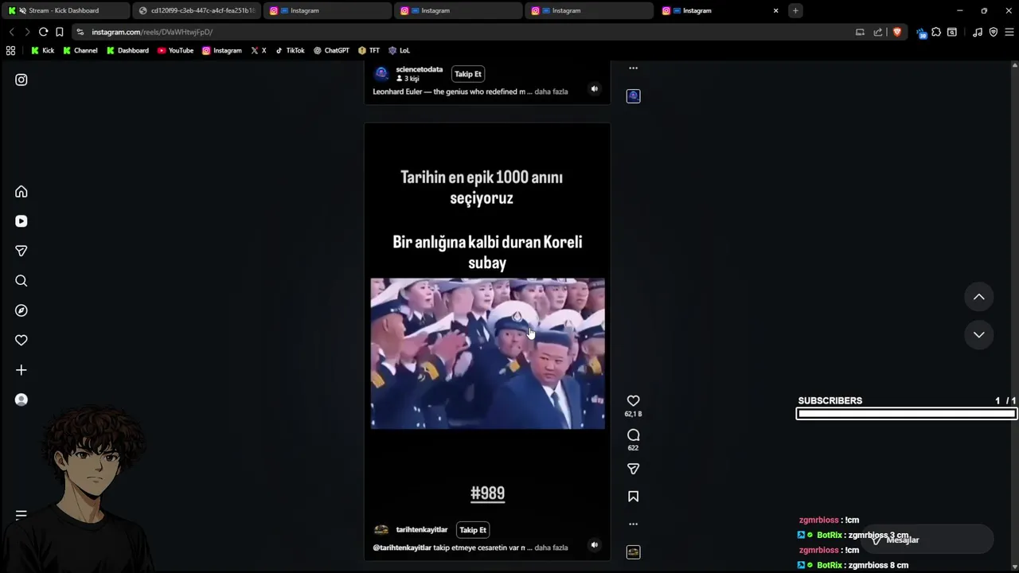The image size is (1019, 573).
Task: Save the reel with bookmark icon
Action: [633, 497]
